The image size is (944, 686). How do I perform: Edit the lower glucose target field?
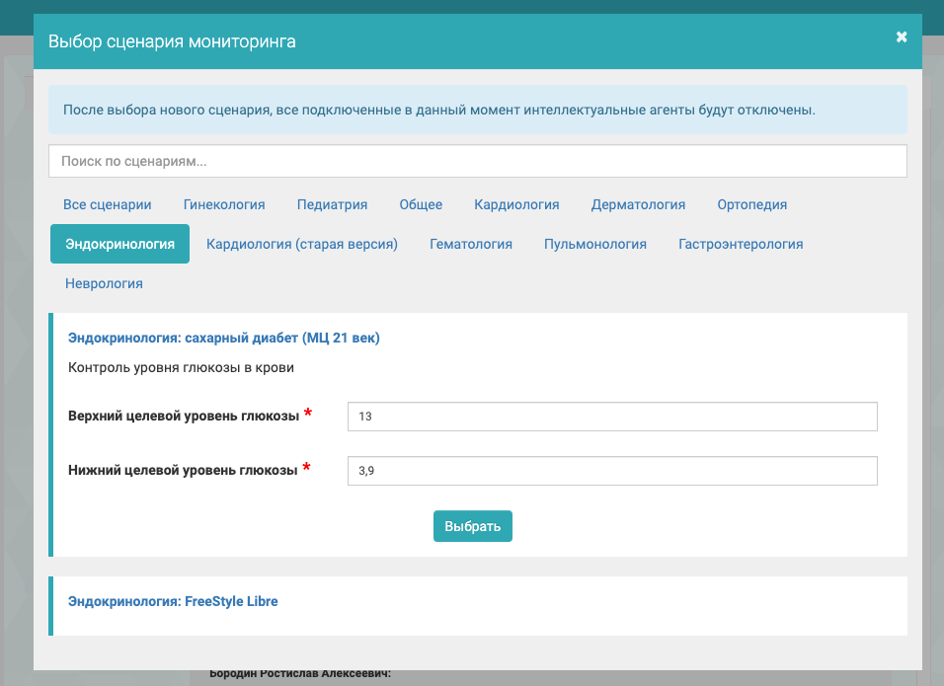click(x=612, y=471)
